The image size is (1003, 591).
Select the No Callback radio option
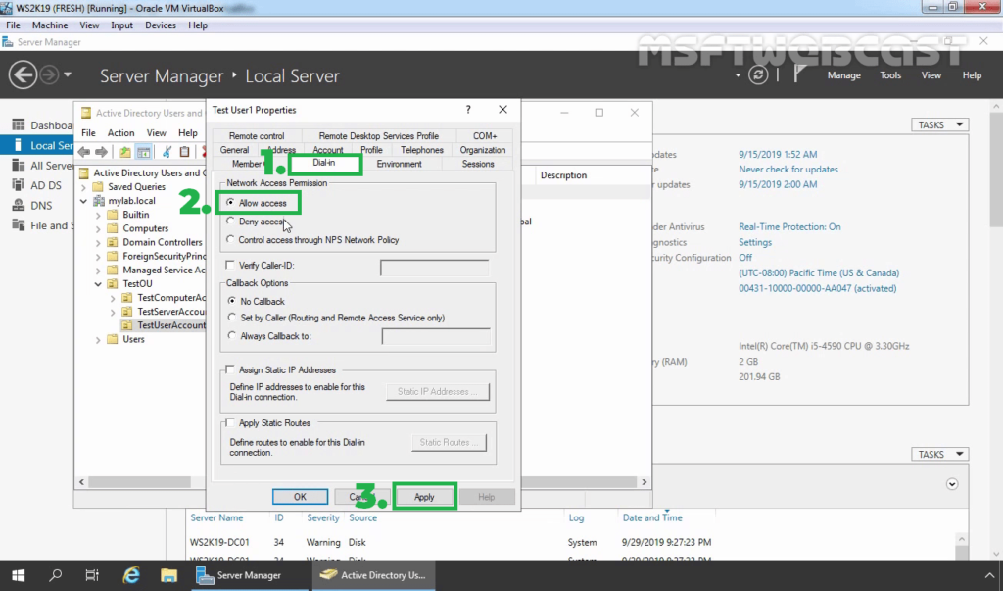(x=231, y=301)
